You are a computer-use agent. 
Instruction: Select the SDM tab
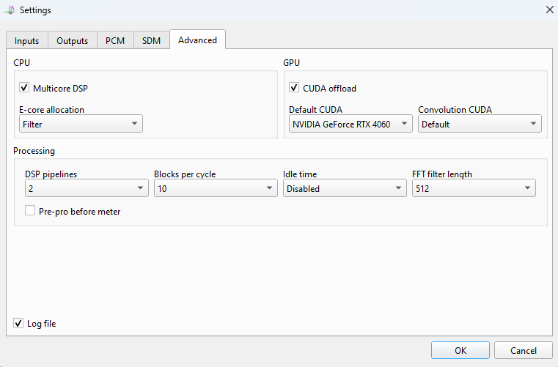click(x=152, y=41)
